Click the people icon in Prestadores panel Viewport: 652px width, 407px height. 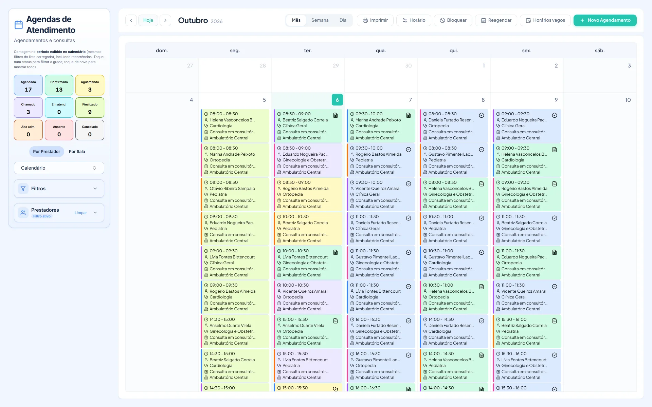(23, 213)
